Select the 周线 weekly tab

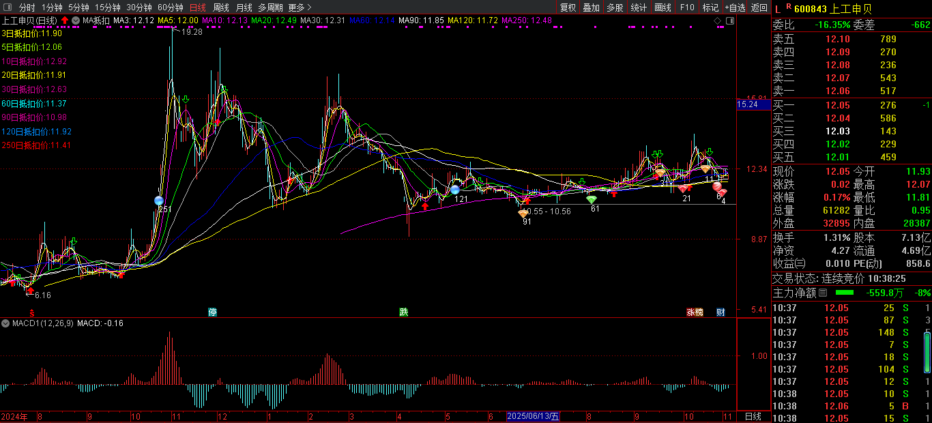[221, 8]
